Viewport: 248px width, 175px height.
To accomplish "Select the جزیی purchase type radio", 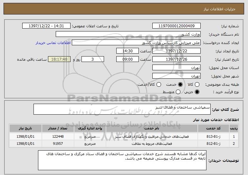I will 197,92.
